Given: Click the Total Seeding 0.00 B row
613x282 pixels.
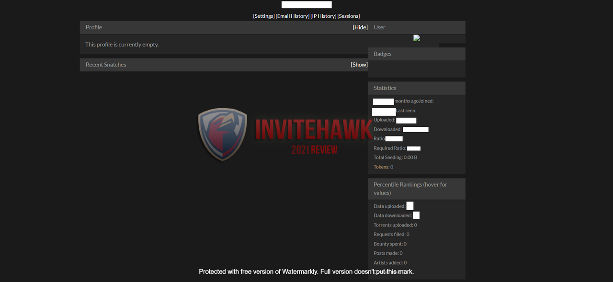Looking at the screenshot, I should click(x=395, y=157).
